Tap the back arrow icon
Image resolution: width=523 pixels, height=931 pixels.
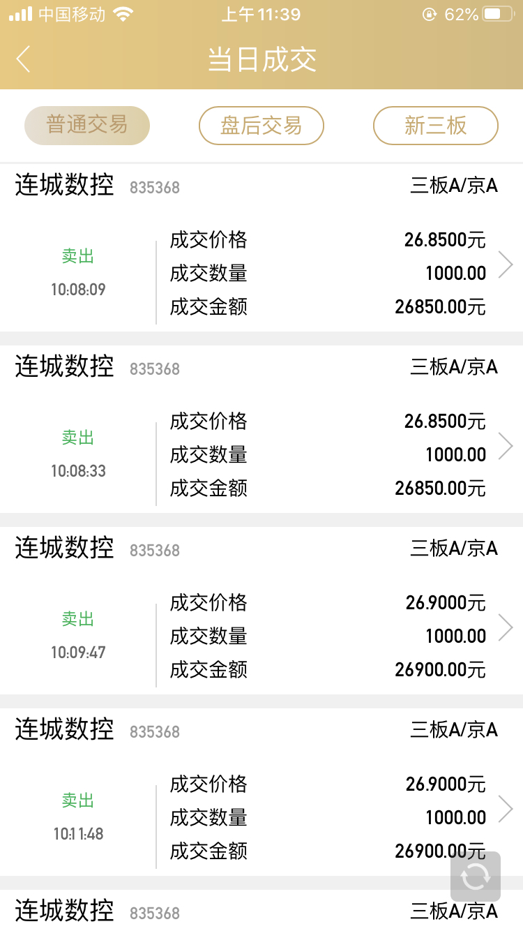point(24,59)
